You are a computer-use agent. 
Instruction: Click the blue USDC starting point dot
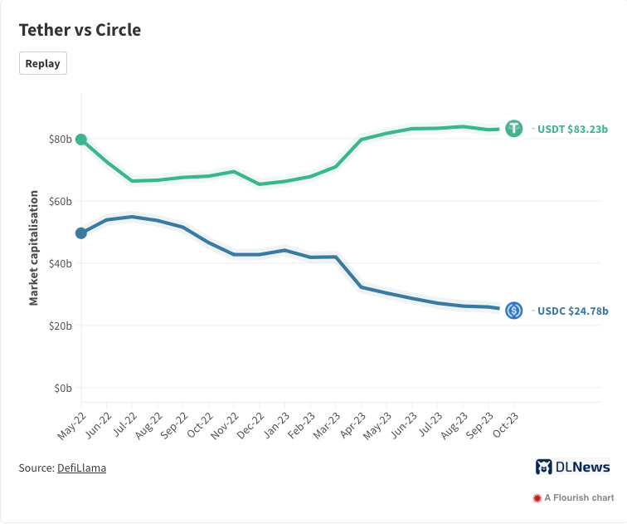click(81, 233)
